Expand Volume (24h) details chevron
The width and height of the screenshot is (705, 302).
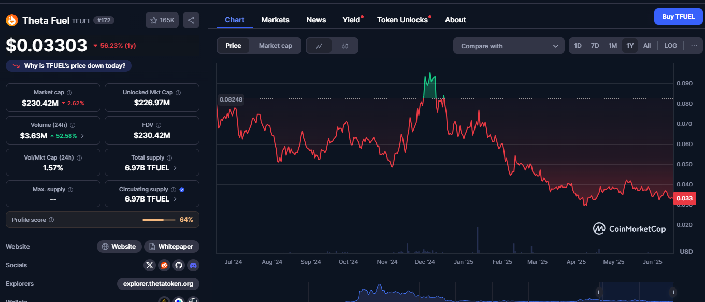[82, 136]
